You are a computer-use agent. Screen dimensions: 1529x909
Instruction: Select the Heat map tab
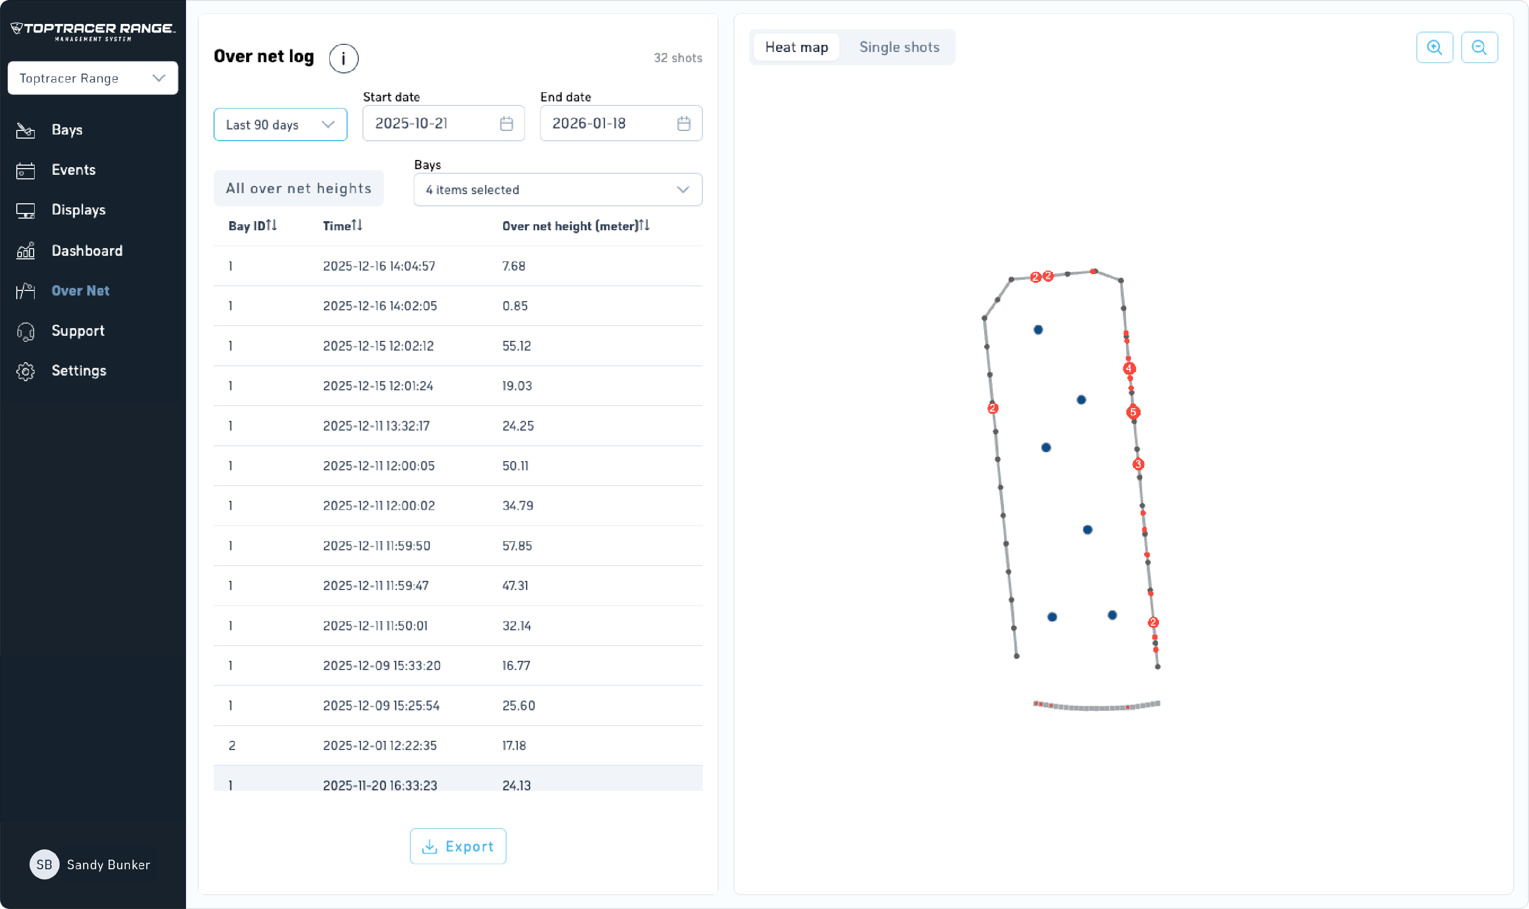796,47
